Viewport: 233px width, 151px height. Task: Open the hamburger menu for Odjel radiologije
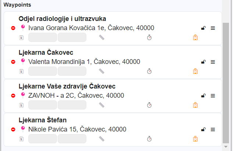click(213, 28)
